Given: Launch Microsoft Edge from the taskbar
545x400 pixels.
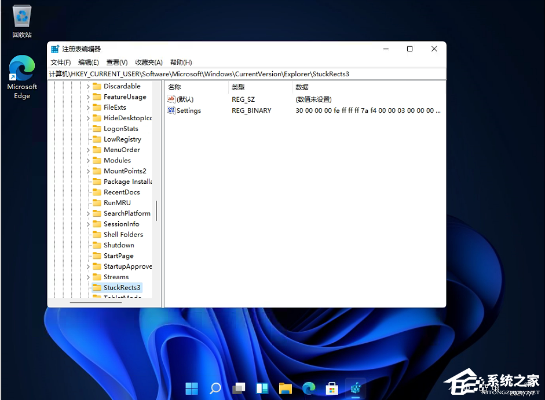Looking at the screenshot, I should coord(309,388).
